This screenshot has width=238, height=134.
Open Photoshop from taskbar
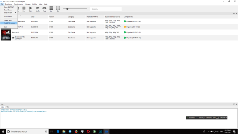pyautogui.click(x=100, y=131)
